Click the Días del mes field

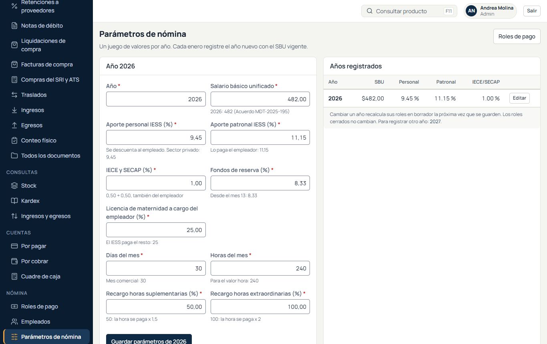(x=156, y=268)
